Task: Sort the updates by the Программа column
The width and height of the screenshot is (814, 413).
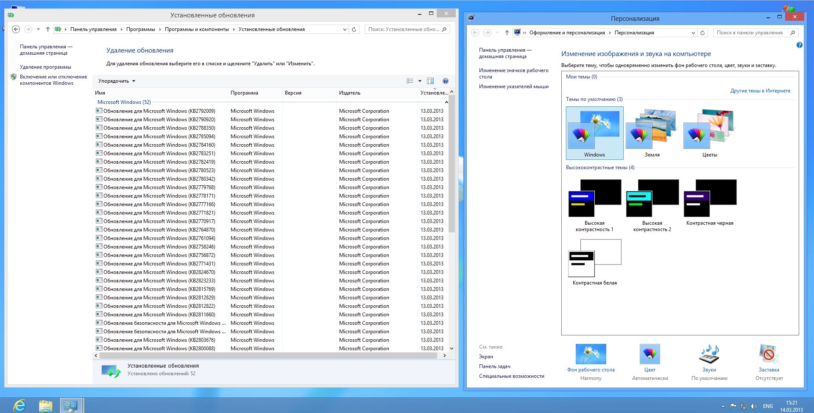Action: [x=255, y=93]
